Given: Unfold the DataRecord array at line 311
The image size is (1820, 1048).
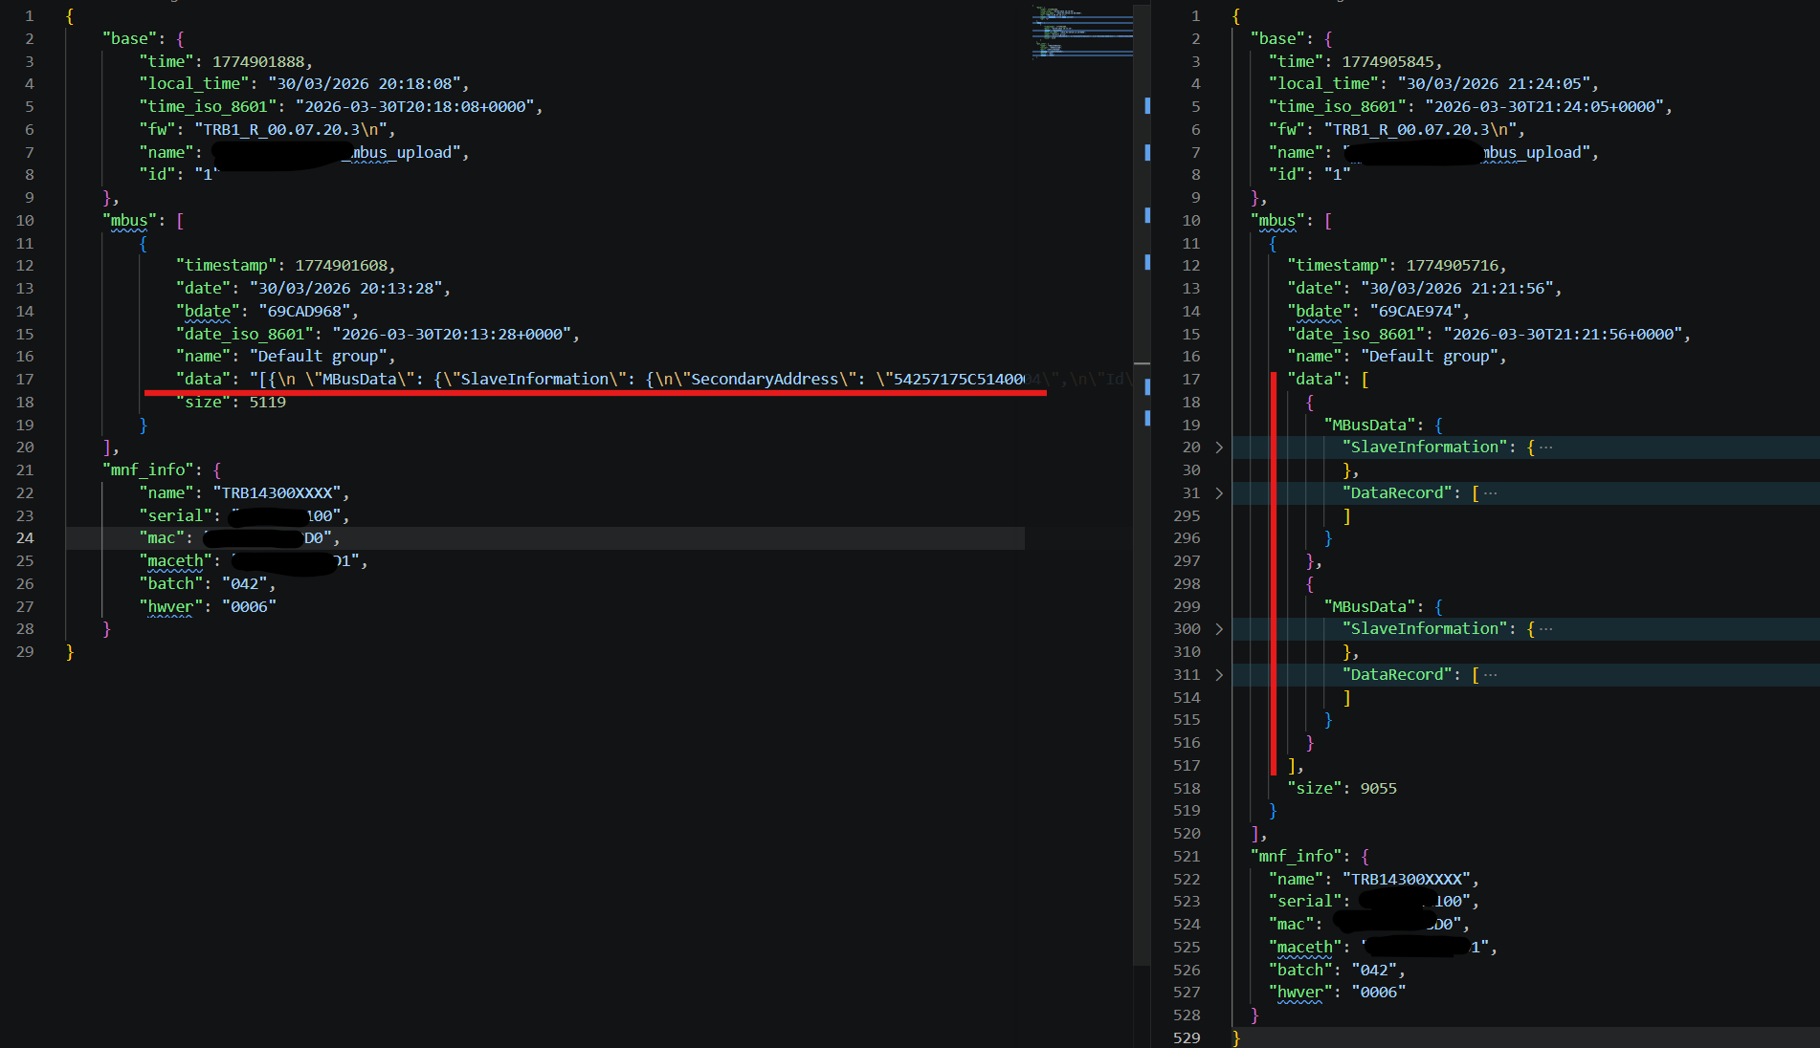Looking at the screenshot, I should [x=1218, y=675].
